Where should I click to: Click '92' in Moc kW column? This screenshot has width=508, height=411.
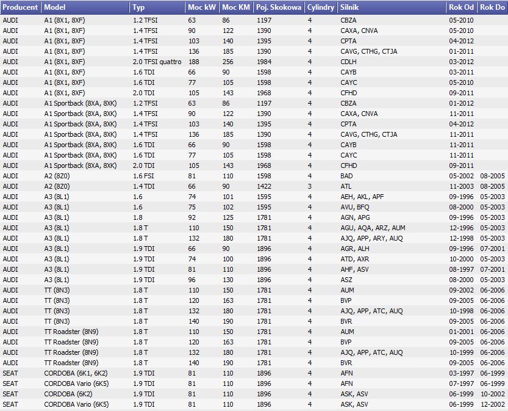(x=191, y=217)
